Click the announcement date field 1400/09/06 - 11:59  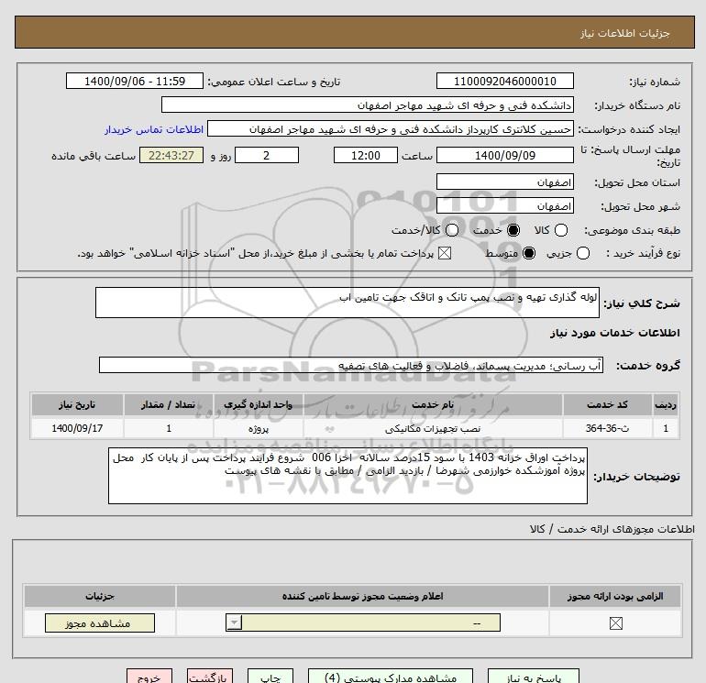[x=135, y=81]
